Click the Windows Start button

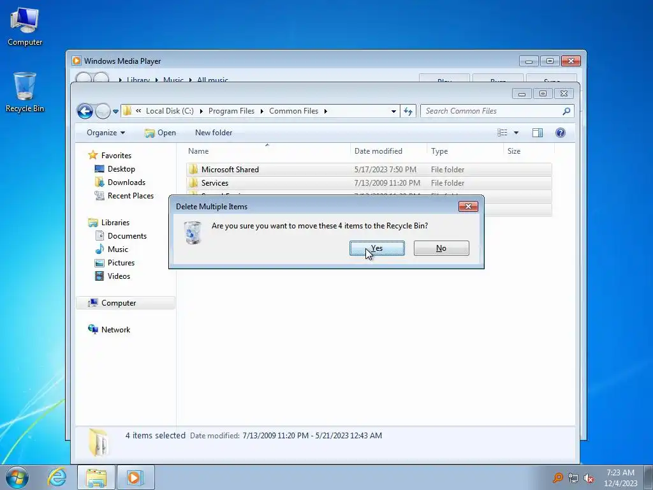[x=17, y=477]
